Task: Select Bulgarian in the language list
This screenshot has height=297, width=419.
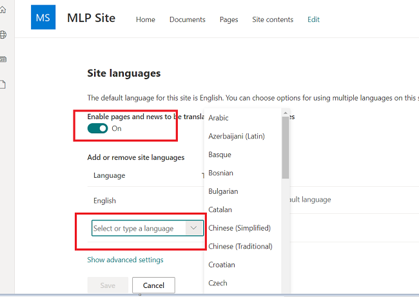Action: [223, 191]
